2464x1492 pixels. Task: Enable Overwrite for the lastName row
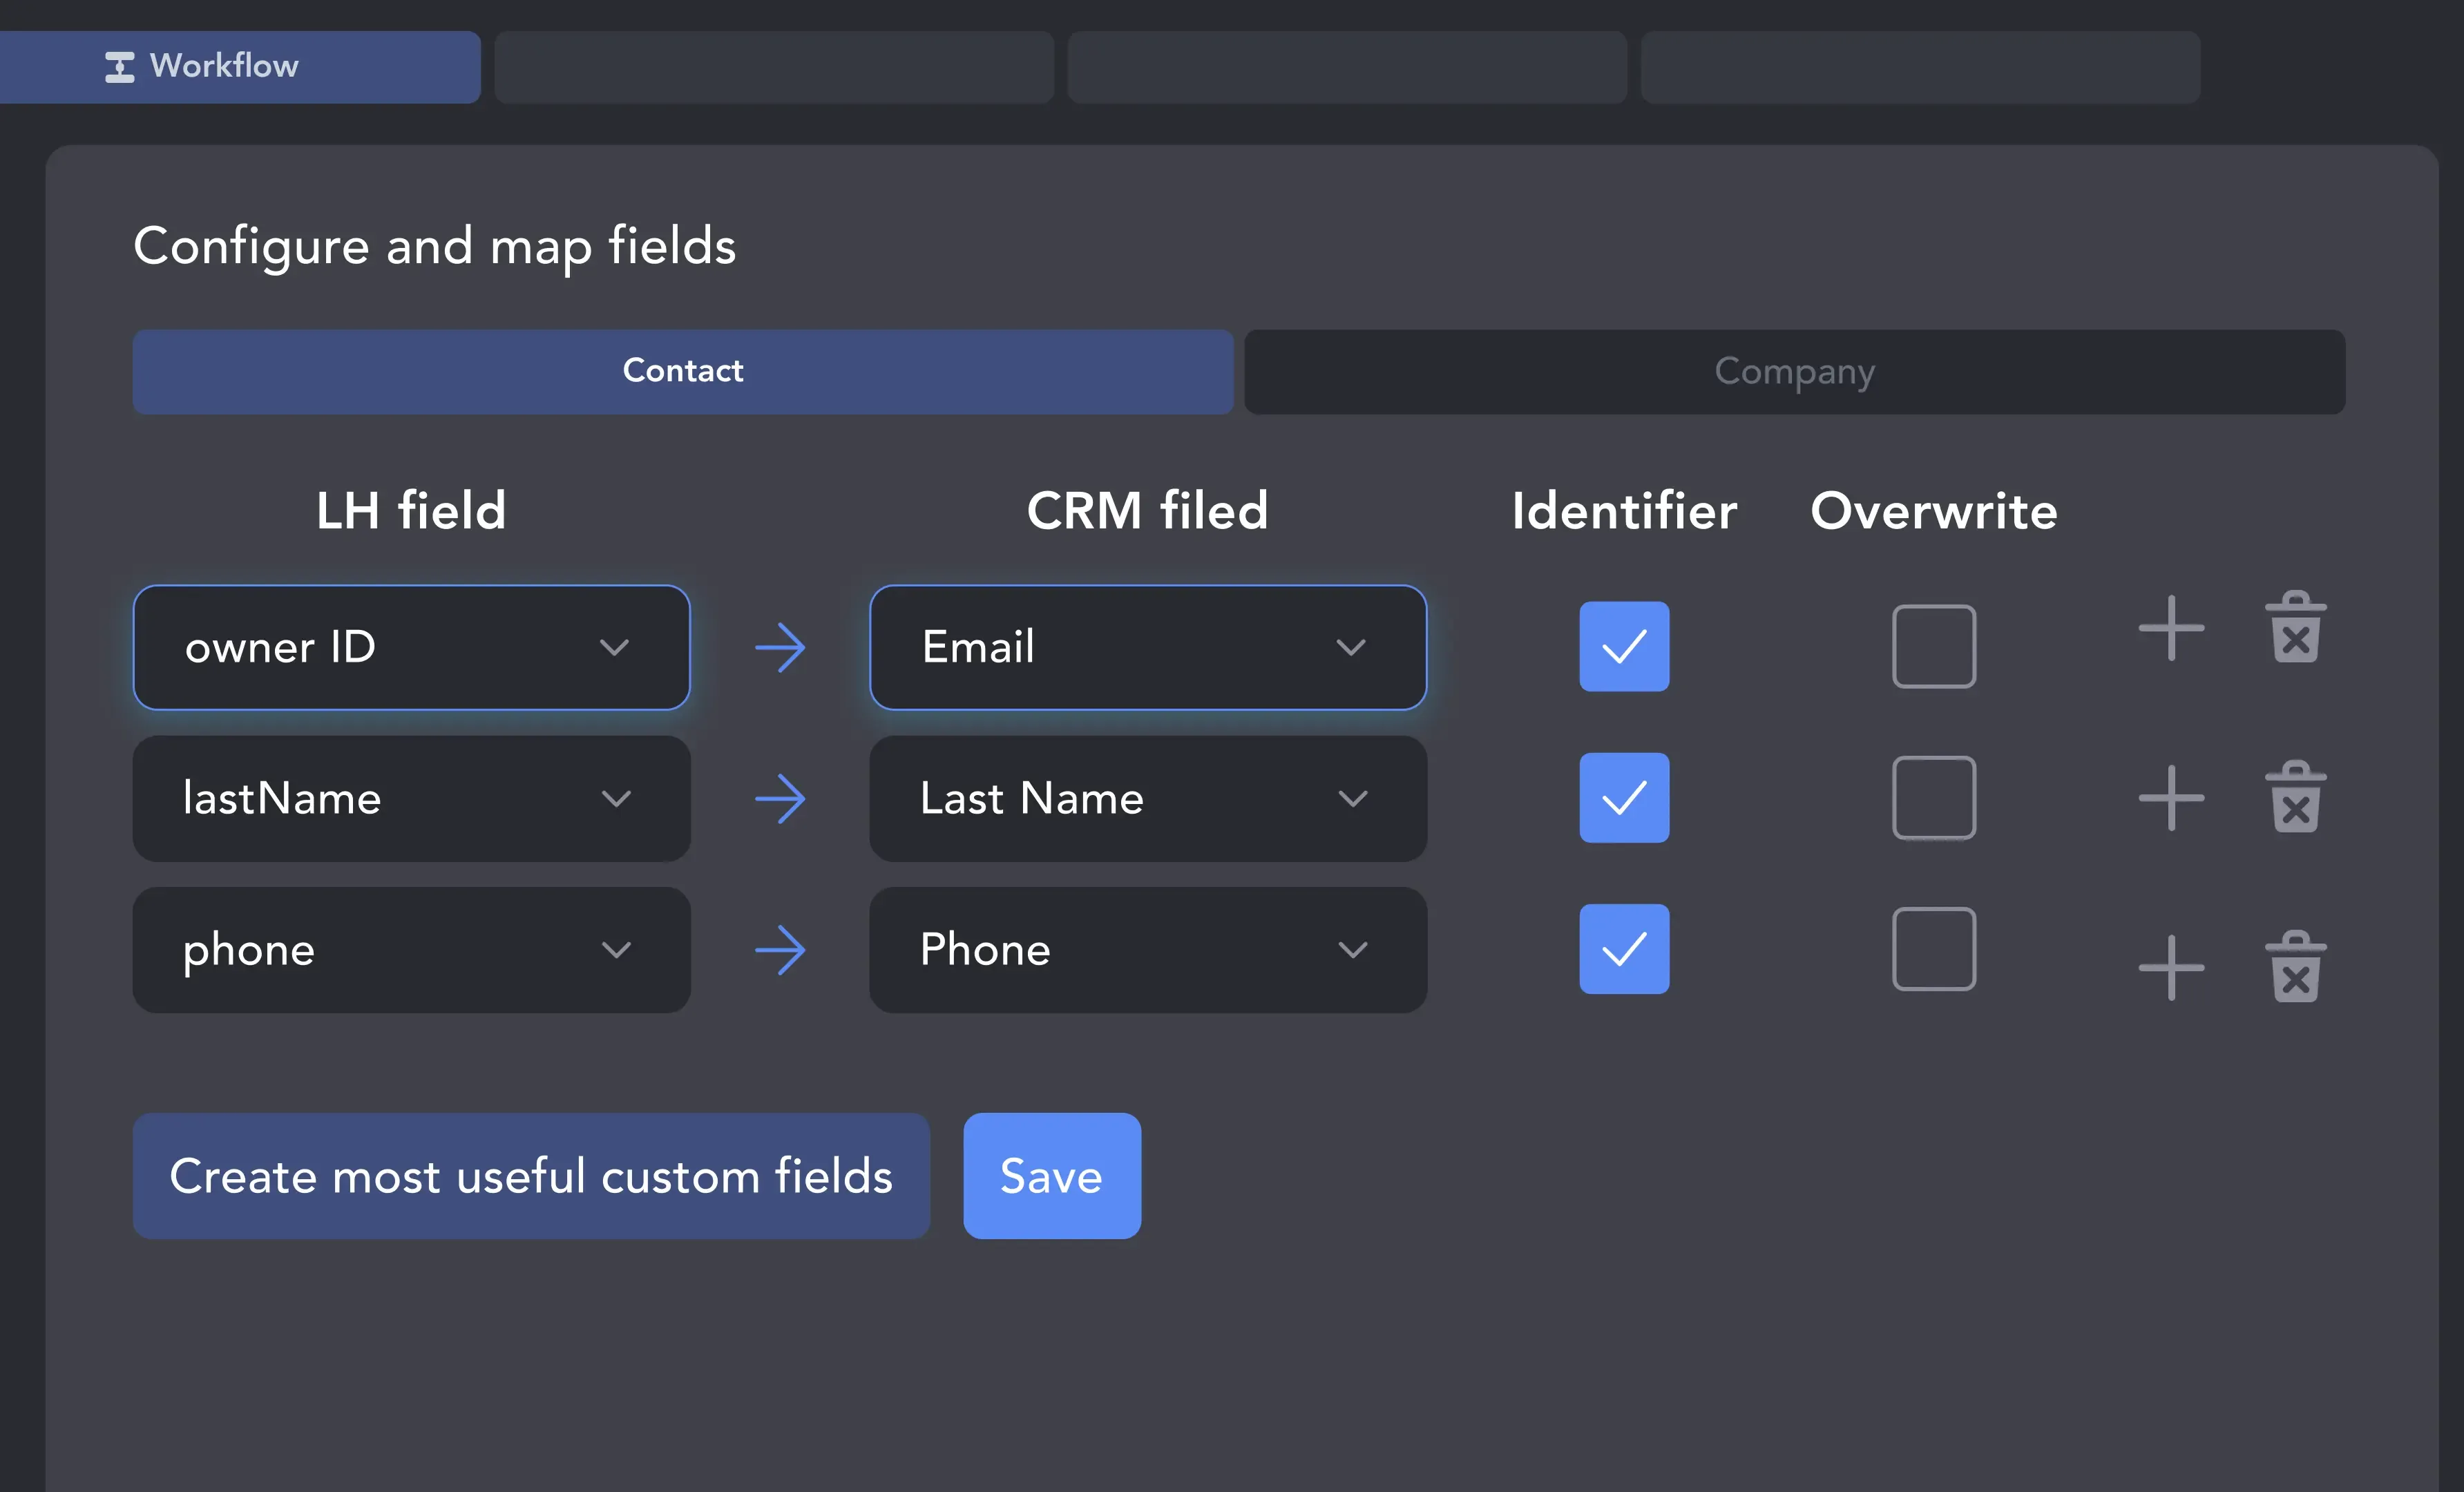(1934, 797)
